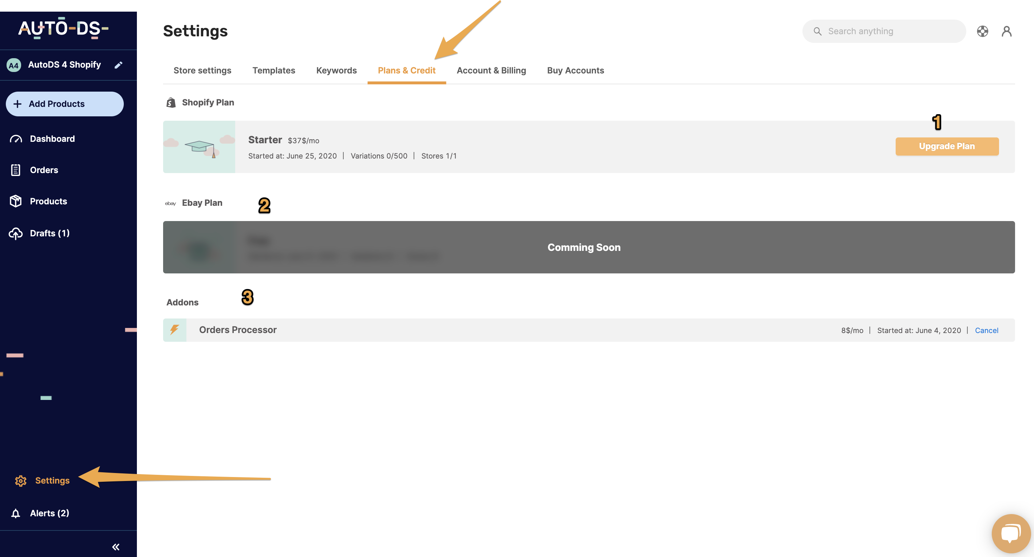The height and width of the screenshot is (557, 1034).
Task: Click the AutoDS 4 Shopify store name
Action: pos(64,65)
